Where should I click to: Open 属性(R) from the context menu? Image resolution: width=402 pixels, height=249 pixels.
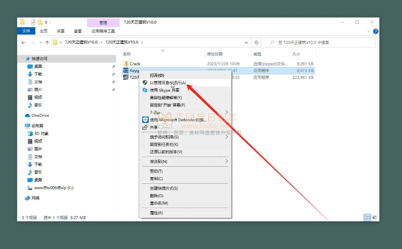(185, 213)
